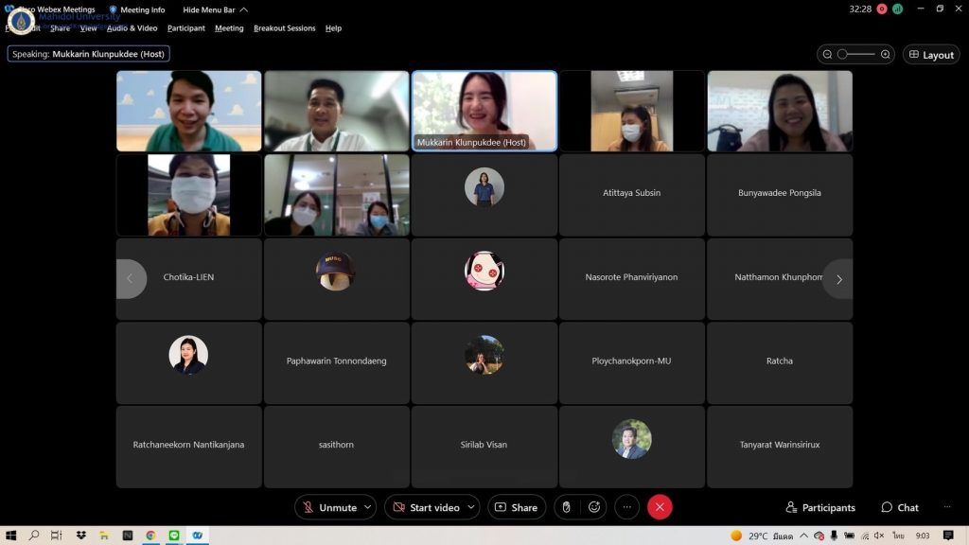
Task: Select Mukkarin Klunpukdee host video tile
Action: pos(484,111)
